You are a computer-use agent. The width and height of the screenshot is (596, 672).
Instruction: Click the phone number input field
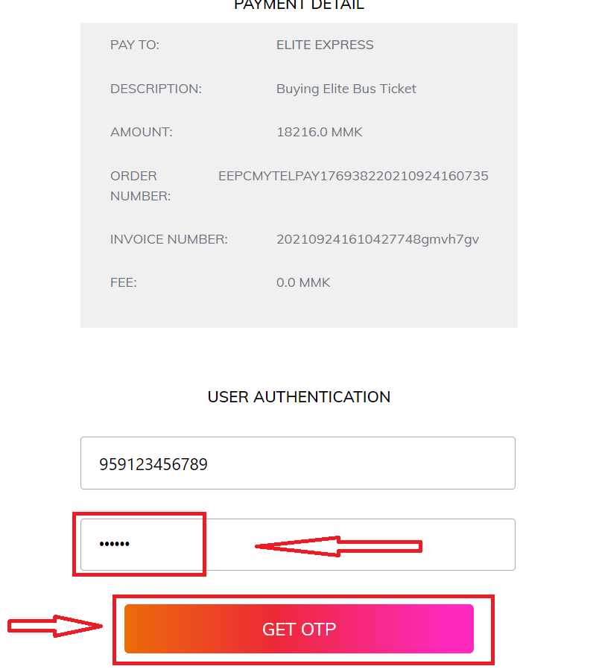tap(298, 463)
